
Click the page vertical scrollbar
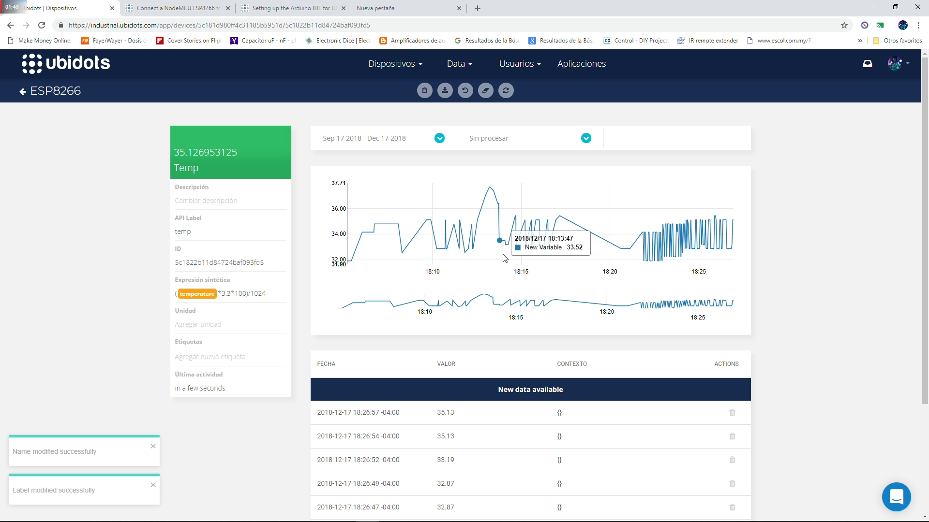tap(925, 231)
